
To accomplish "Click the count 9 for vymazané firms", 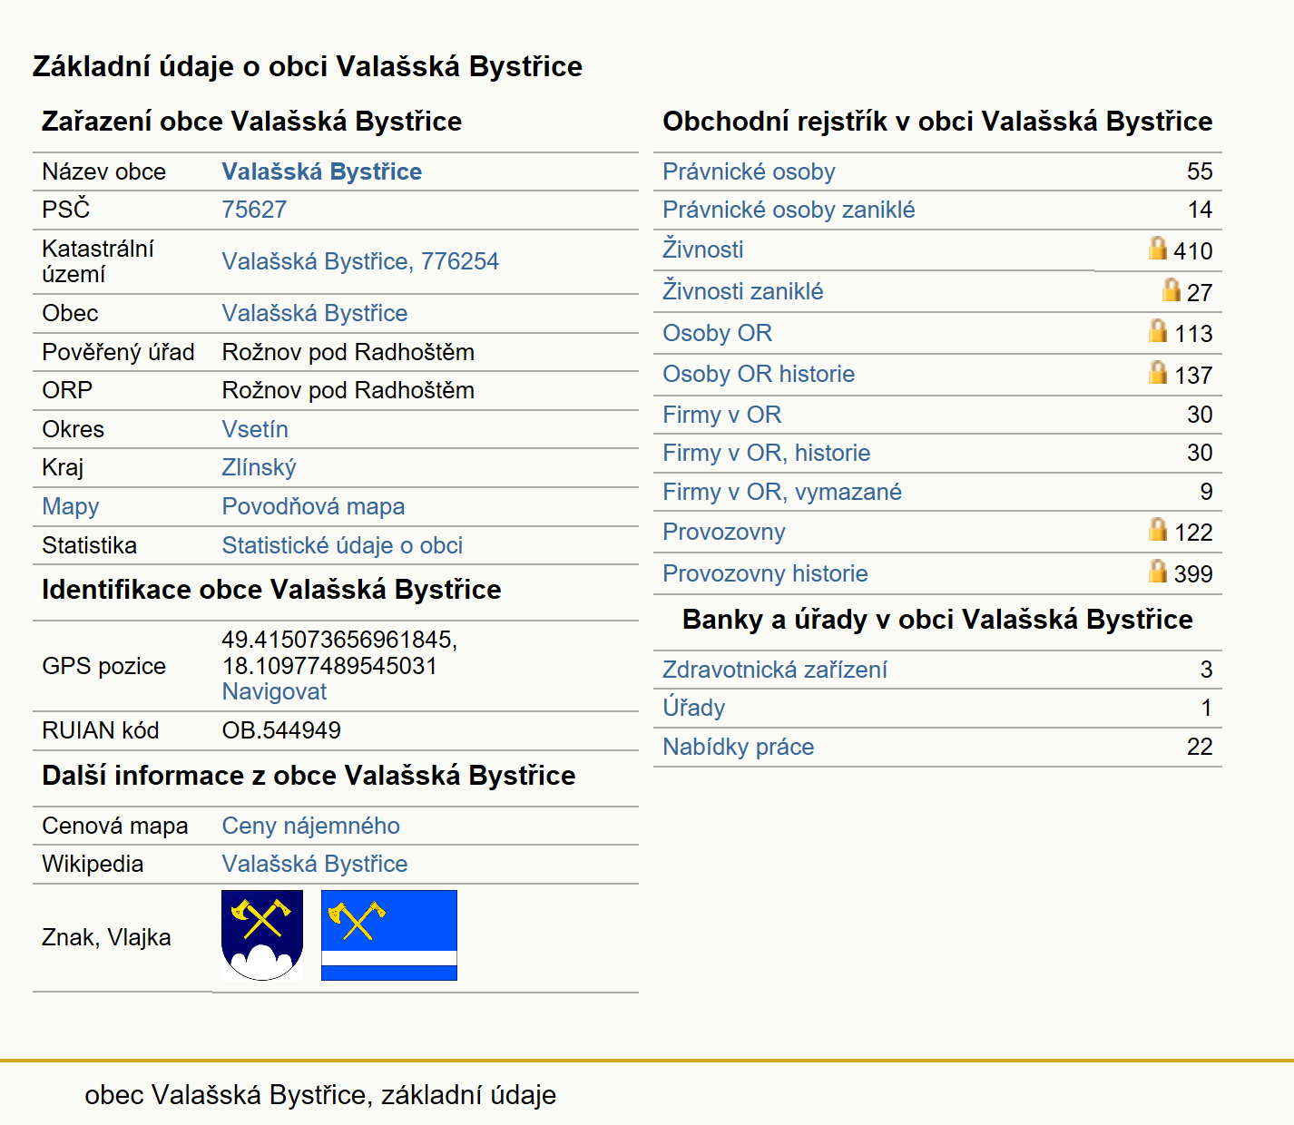I will (x=1206, y=492).
